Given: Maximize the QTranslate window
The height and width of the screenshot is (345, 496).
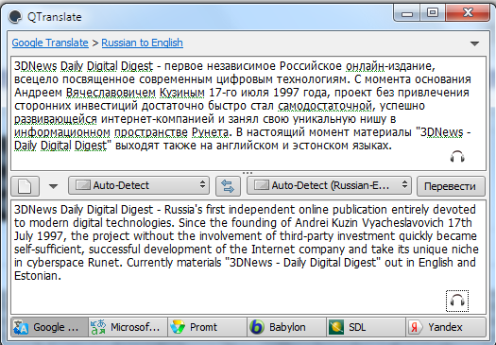Looking at the screenshot, I should [x=433, y=13].
